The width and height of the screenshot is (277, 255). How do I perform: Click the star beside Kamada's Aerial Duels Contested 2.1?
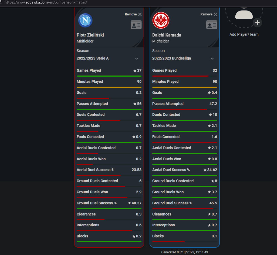pyautogui.click(x=209, y=148)
